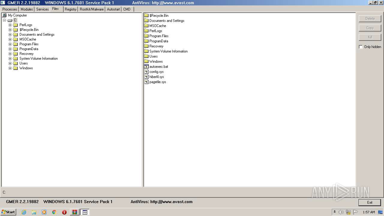Switch to the Rootkit/Malware tab
This screenshot has width=384, height=216.
[x=91, y=9]
